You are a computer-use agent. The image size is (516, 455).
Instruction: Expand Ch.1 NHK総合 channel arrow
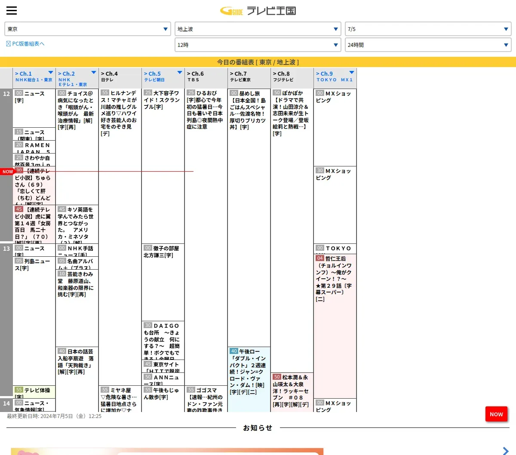[51, 73]
